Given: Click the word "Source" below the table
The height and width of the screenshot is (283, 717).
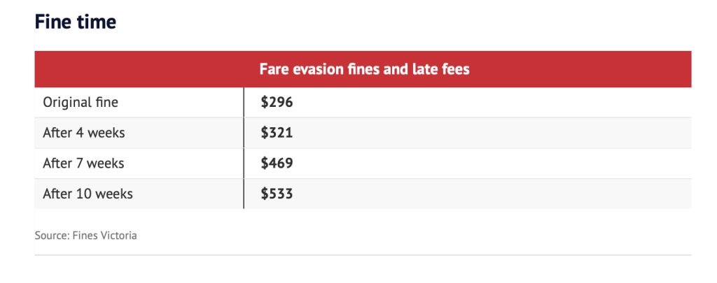Looking at the screenshot, I should pyautogui.click(x=50, y=235).
